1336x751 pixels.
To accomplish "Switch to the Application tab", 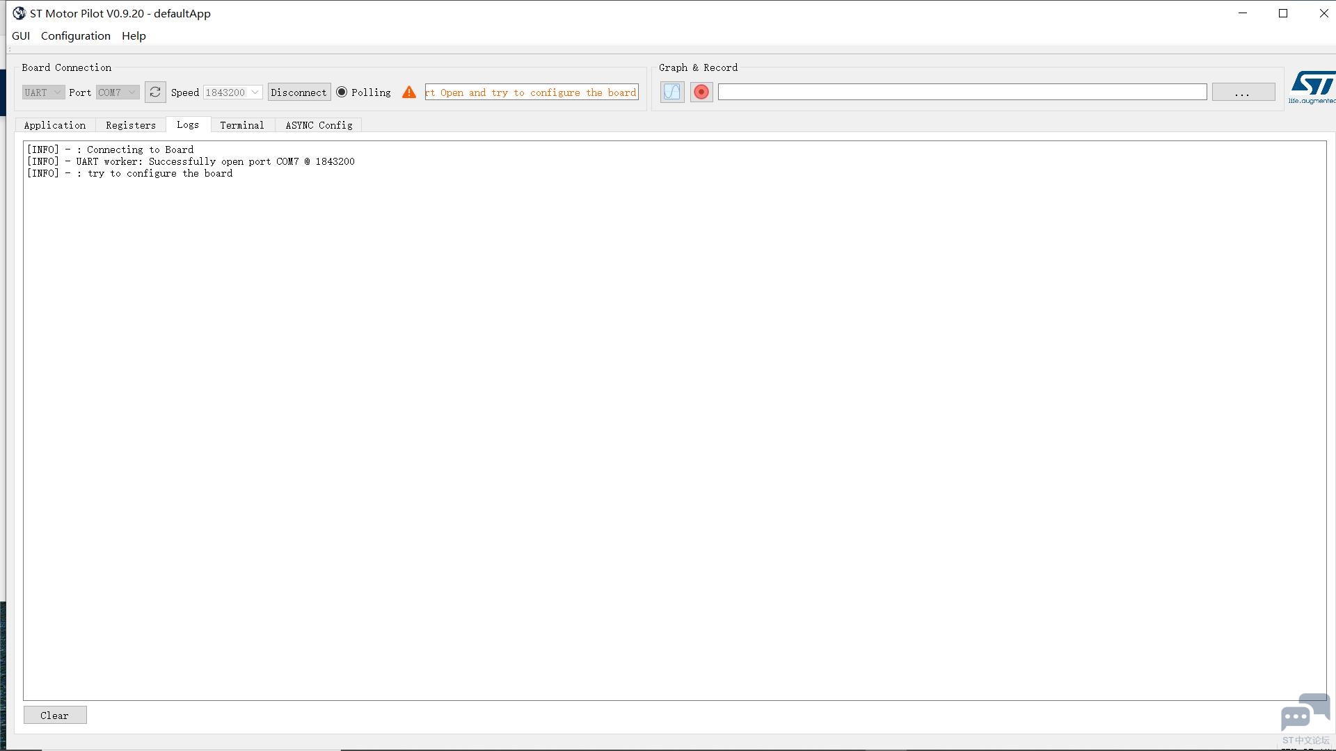I will pyautogui.click(x=55, y=125).
